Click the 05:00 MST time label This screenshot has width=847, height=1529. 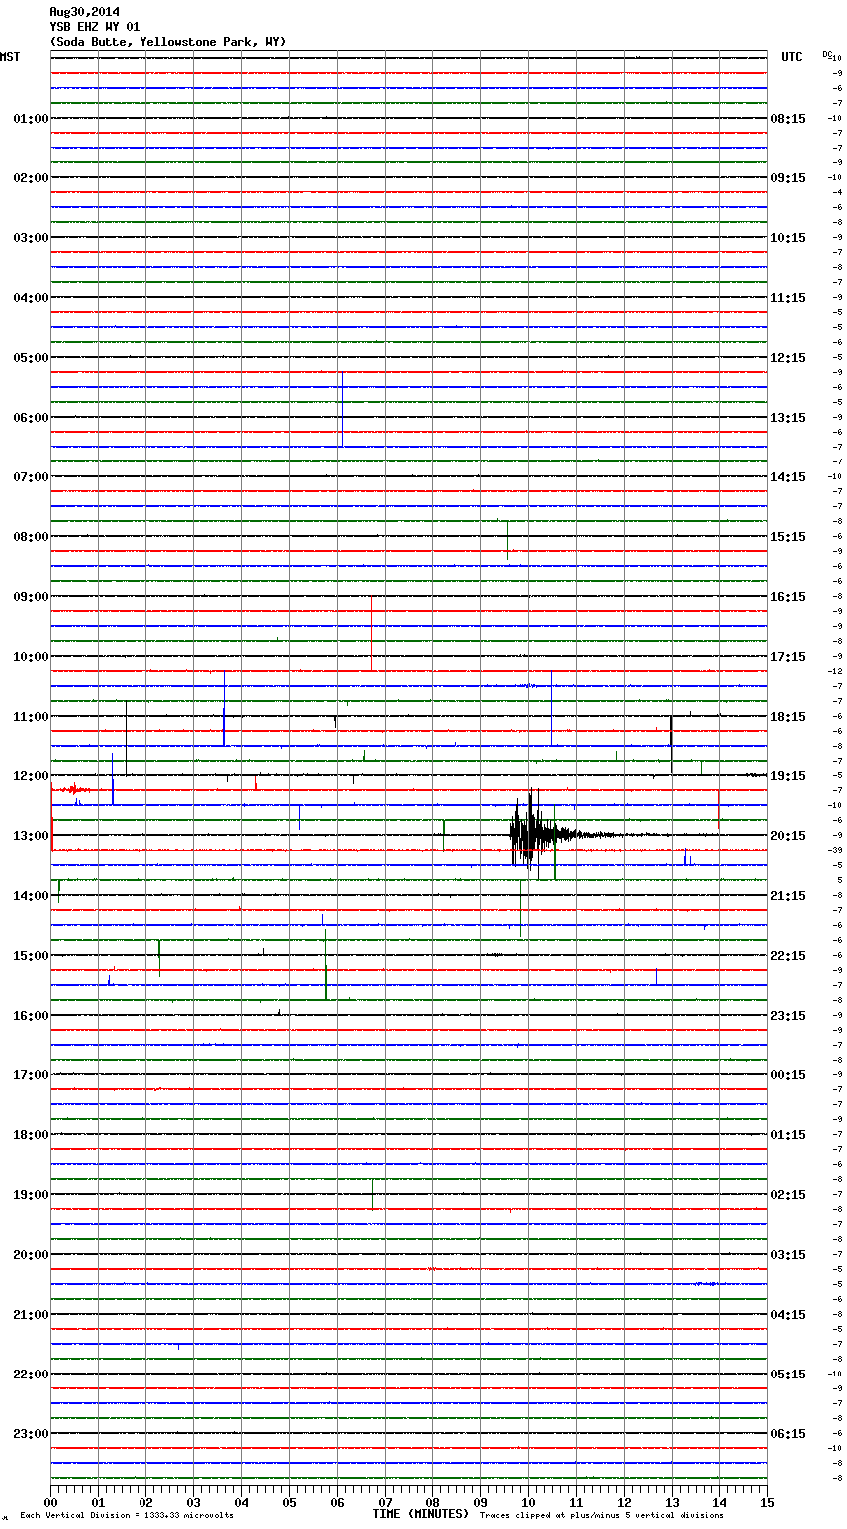pyautogui.click(x=30, y=358)
